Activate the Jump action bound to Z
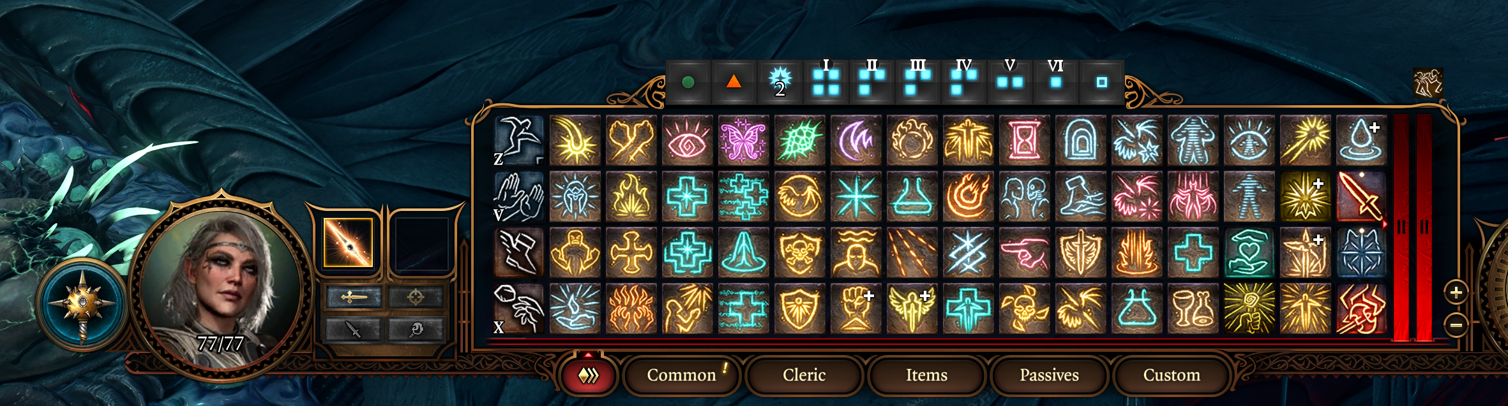Image resolution: width=1508 pixels, height=406 pixels. point(519,140)
